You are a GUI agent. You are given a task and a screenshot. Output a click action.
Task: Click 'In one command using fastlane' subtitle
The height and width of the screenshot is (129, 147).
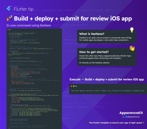point(29,25)
